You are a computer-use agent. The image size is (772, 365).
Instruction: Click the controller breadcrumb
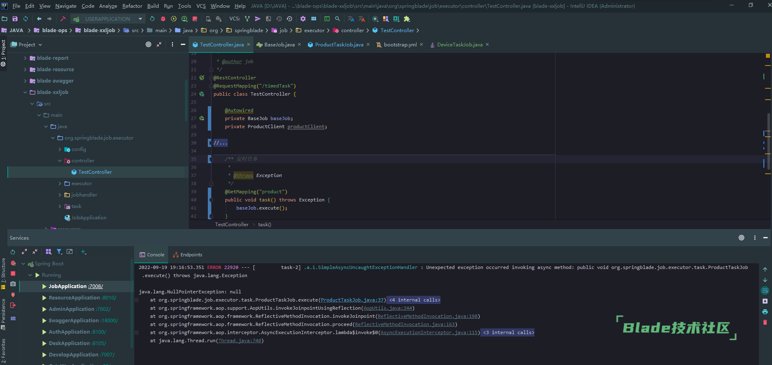[352, 30]
